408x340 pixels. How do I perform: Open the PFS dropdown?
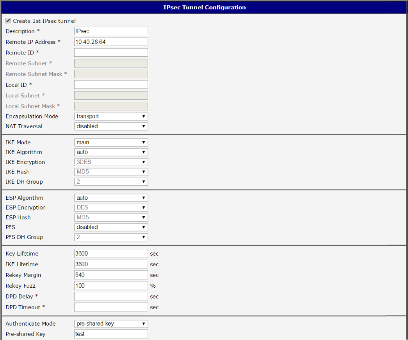pyautogui.click(x=111, y=227)
